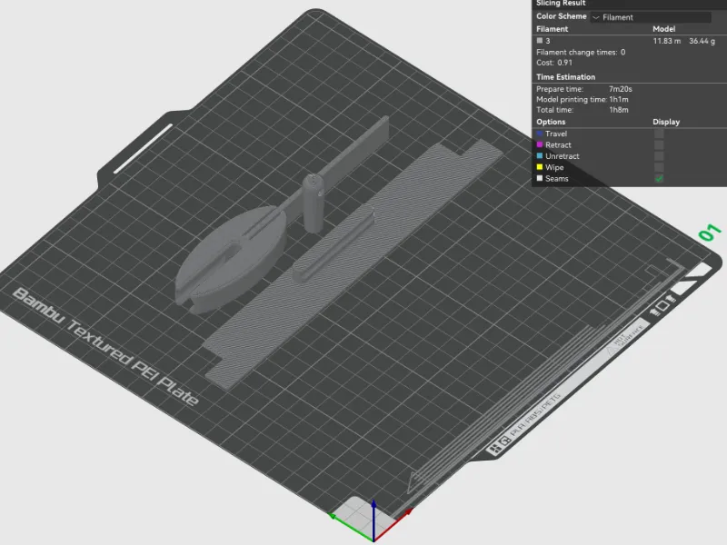Click the 'Time Estimation' section header
The height and width of the screenshot is (545, 727).
coord(565,77)
